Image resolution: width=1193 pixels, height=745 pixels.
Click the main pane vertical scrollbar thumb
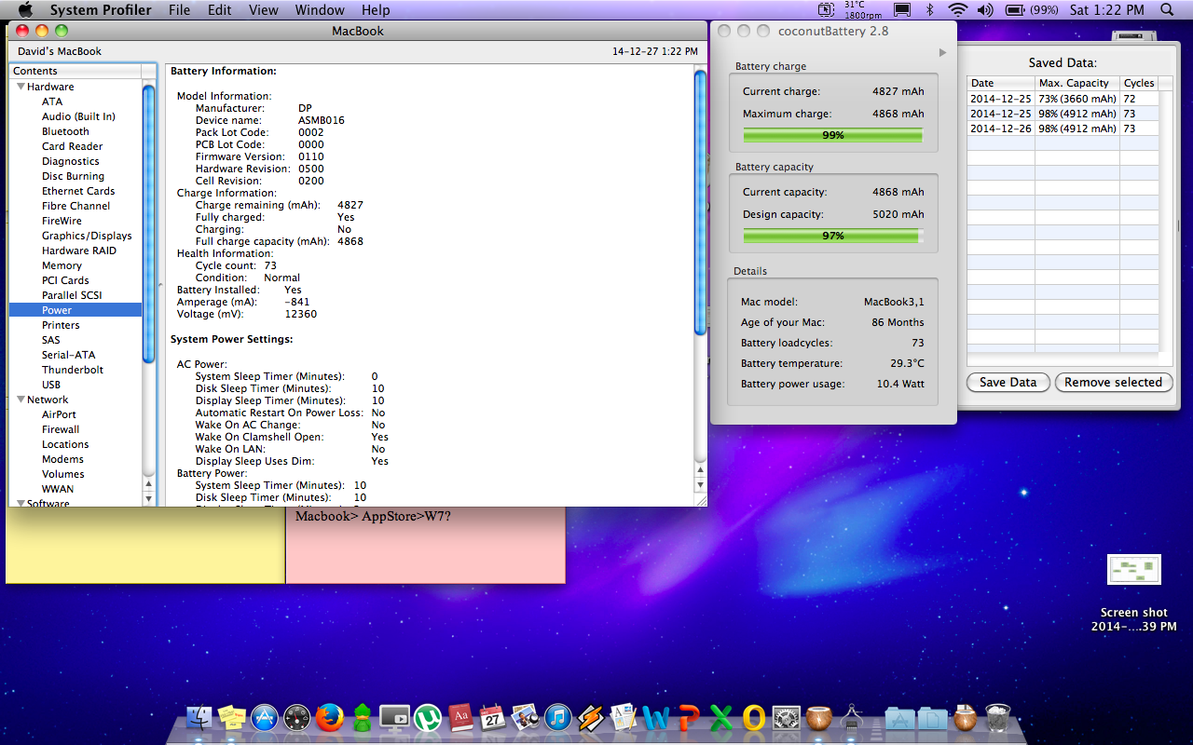700,203
